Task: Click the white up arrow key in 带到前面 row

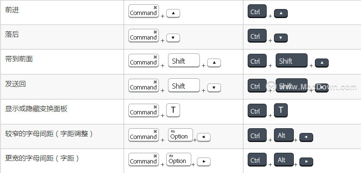Action: (x=214, y=63)
